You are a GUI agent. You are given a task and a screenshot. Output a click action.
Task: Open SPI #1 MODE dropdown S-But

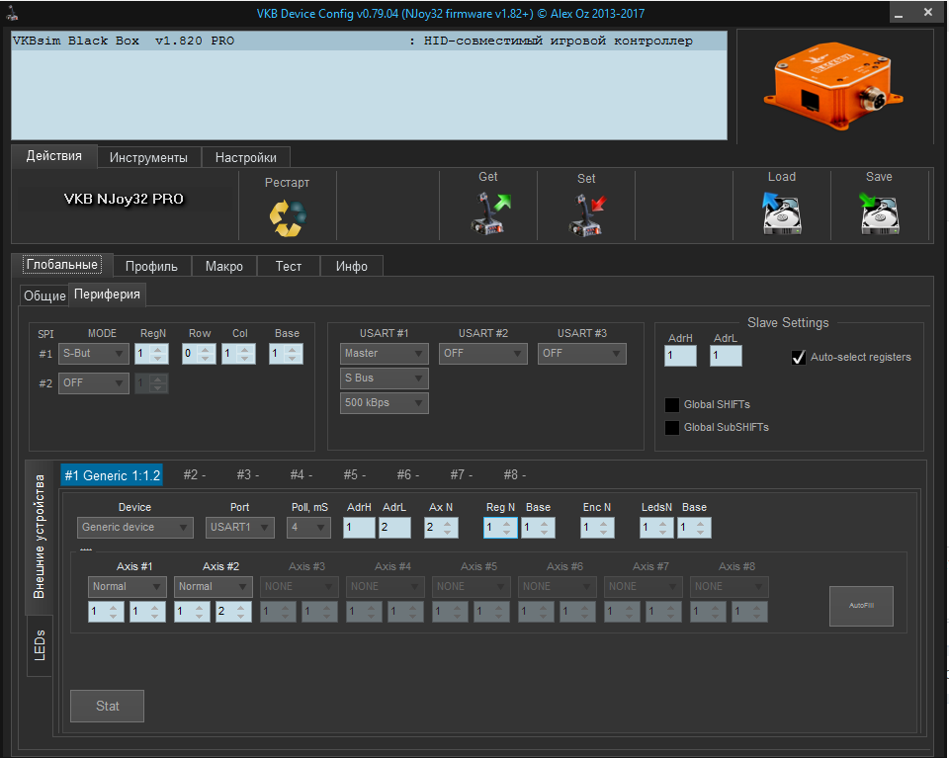pos(93,353)
